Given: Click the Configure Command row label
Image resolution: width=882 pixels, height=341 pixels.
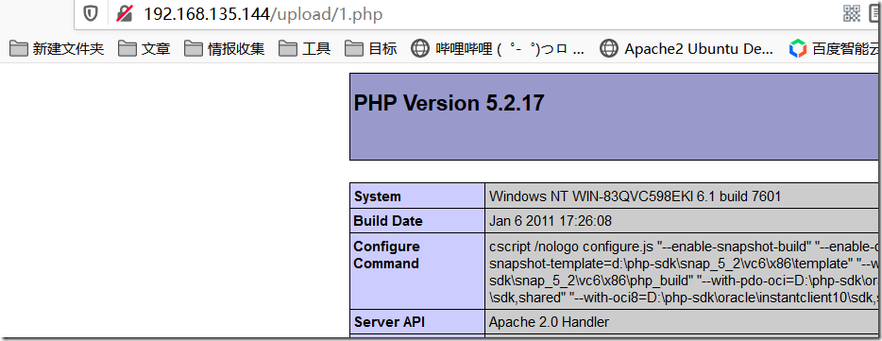Looking at the screenshot, I should coord(386,255).
